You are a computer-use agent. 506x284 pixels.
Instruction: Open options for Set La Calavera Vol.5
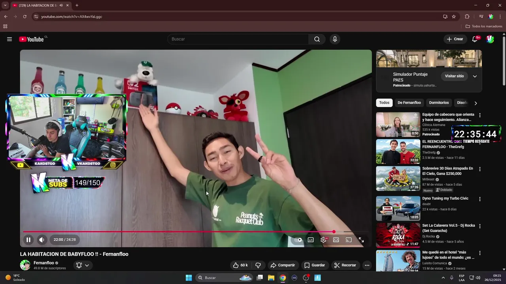(x=480, y=226)
